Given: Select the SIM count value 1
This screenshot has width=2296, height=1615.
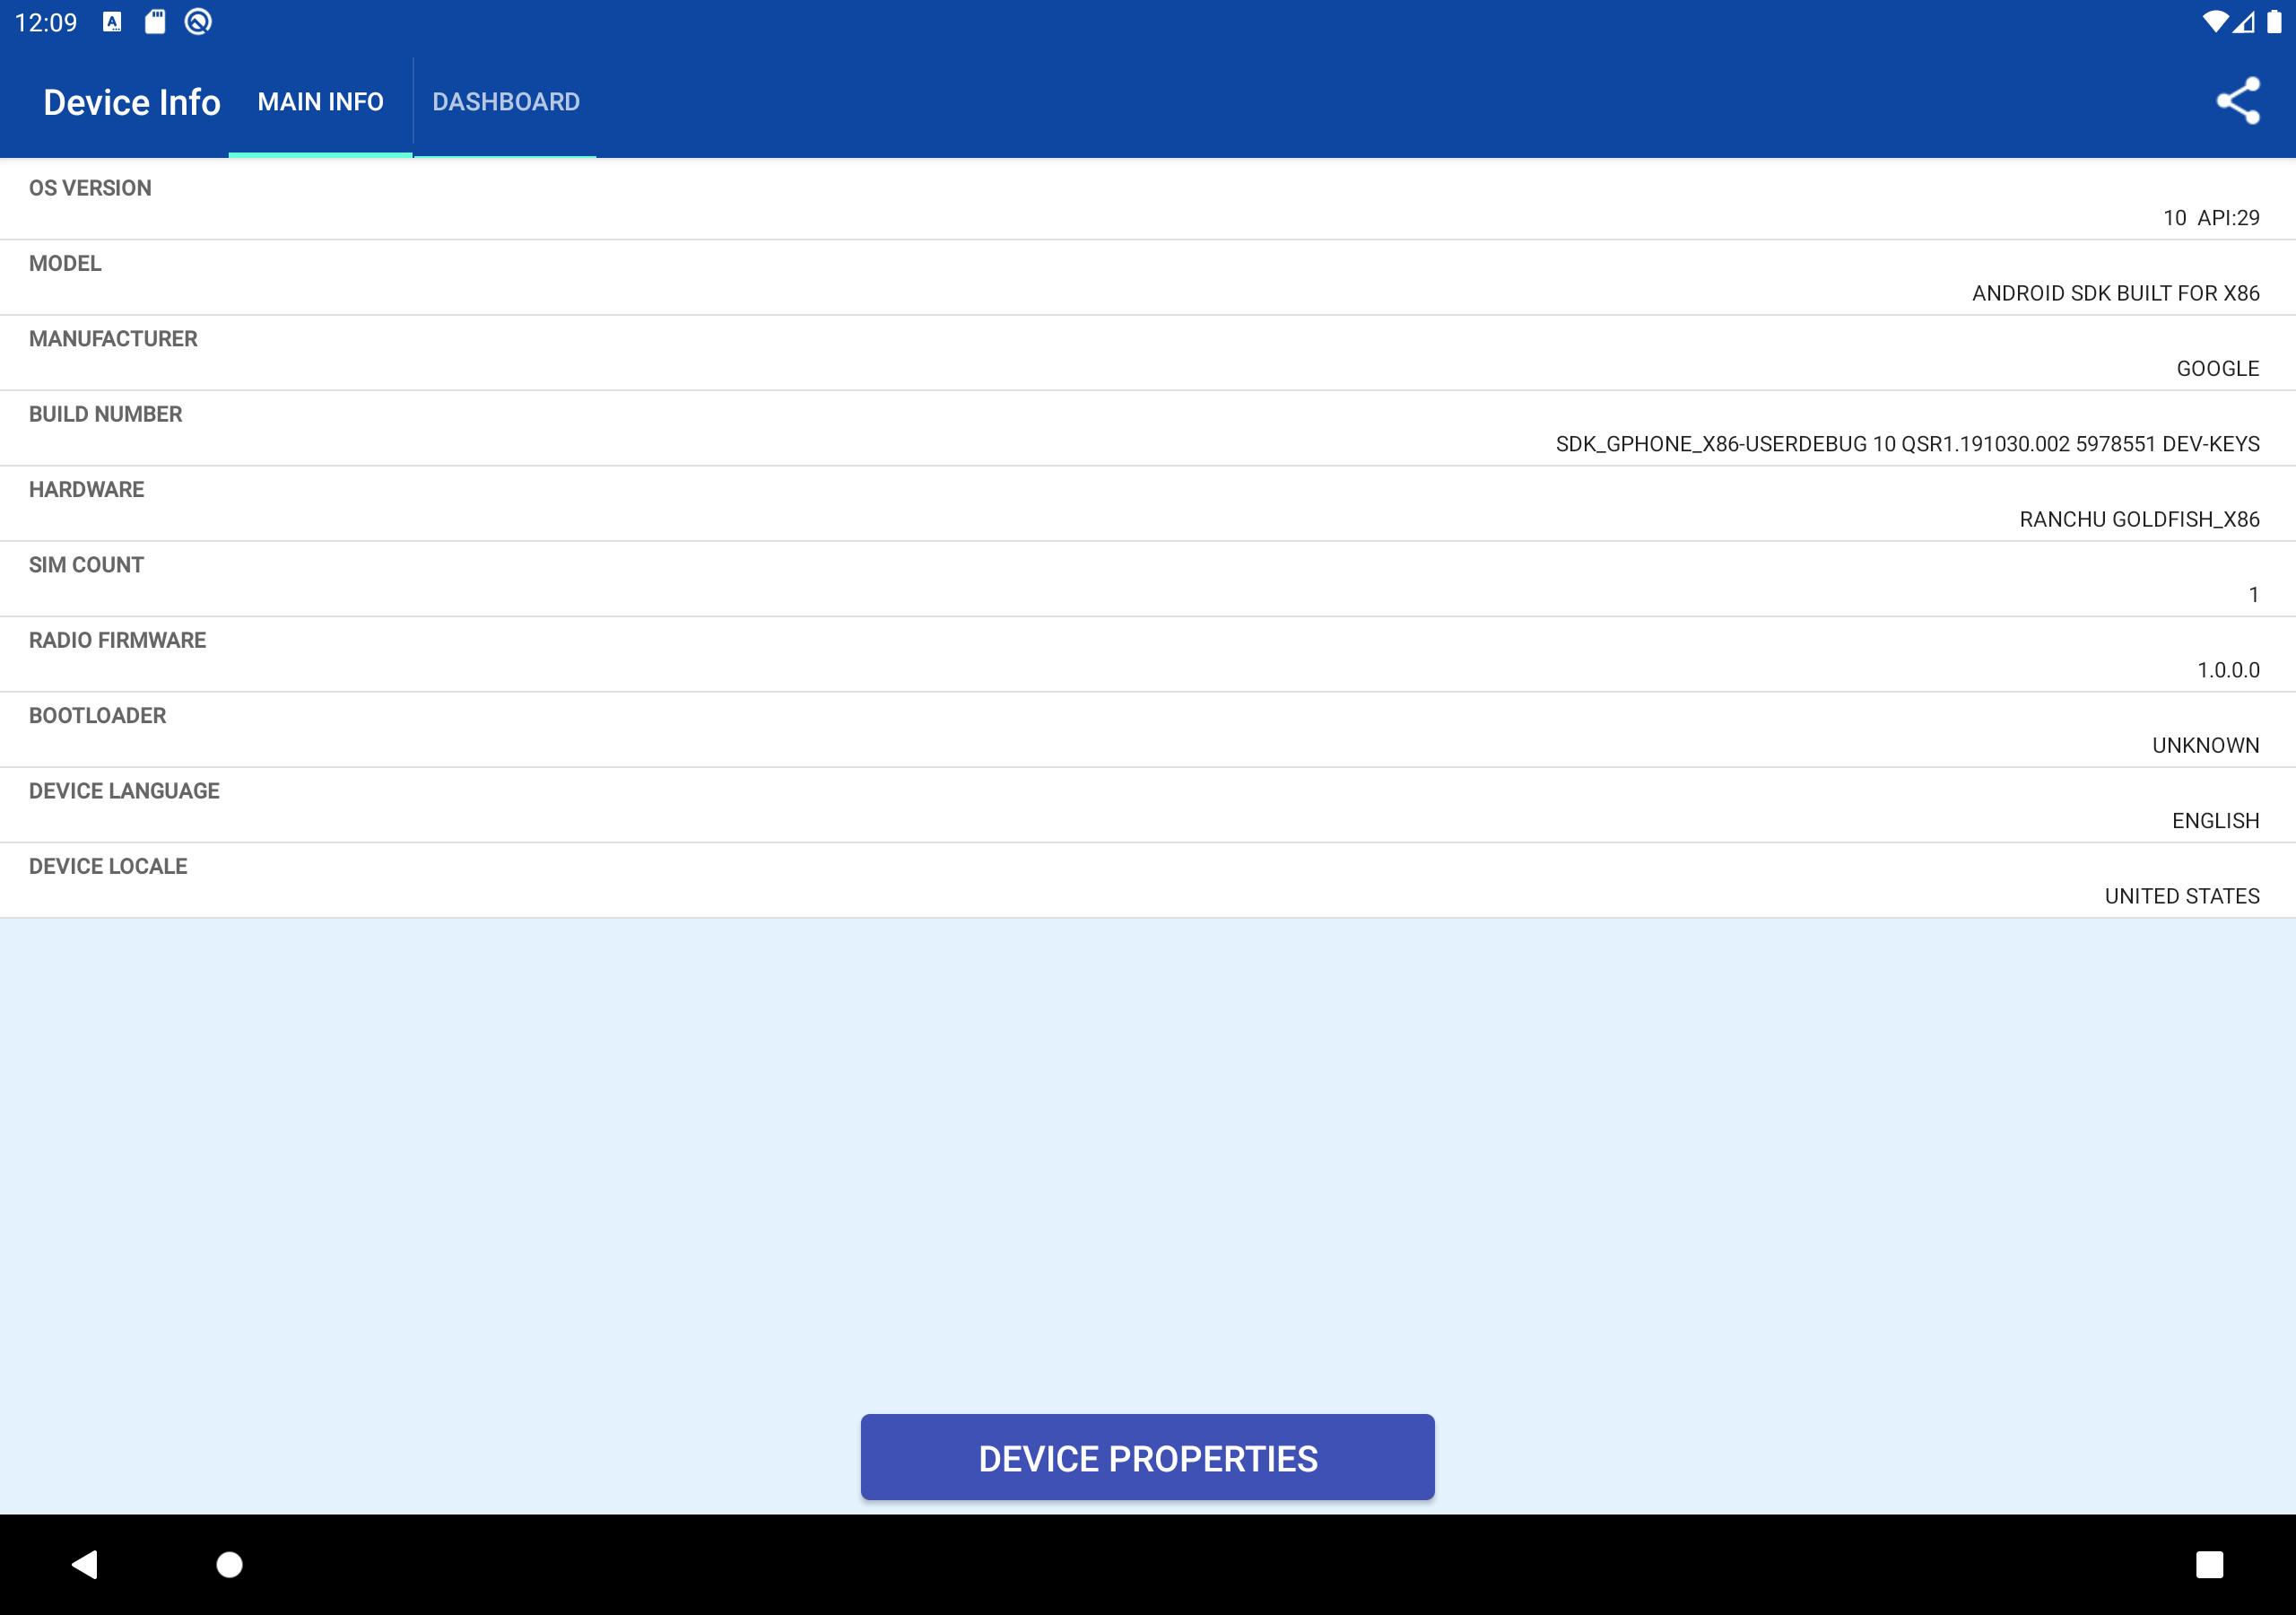Looking at the screenshot, I should click(x=2253, y=596).
